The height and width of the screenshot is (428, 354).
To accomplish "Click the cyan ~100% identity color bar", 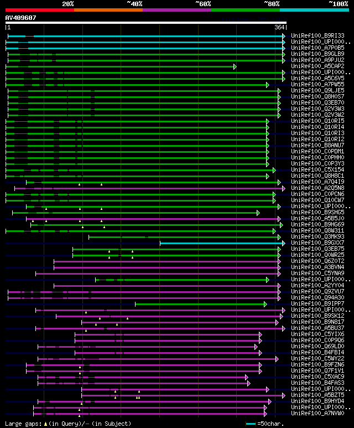I will tap(315, 10).
